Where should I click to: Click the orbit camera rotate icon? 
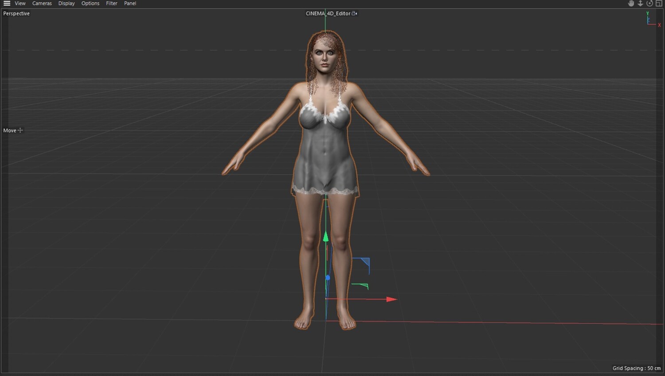pyautogui.click(x=649, y=3)
